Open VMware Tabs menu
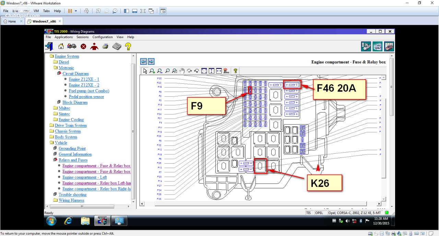This screenshot has width=439, height=236. pyautogui.click(x=46, y=11)
